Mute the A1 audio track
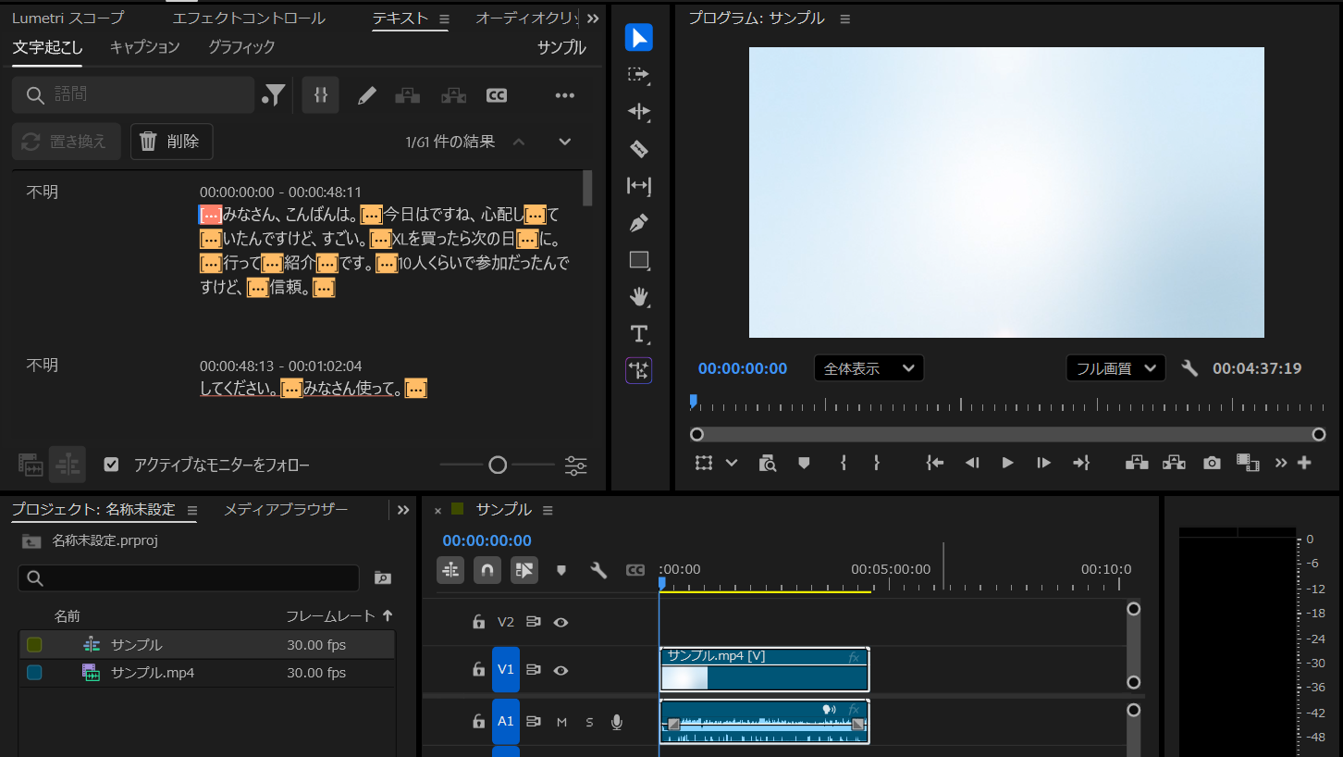1343x757 pixels. click(561, 722)
